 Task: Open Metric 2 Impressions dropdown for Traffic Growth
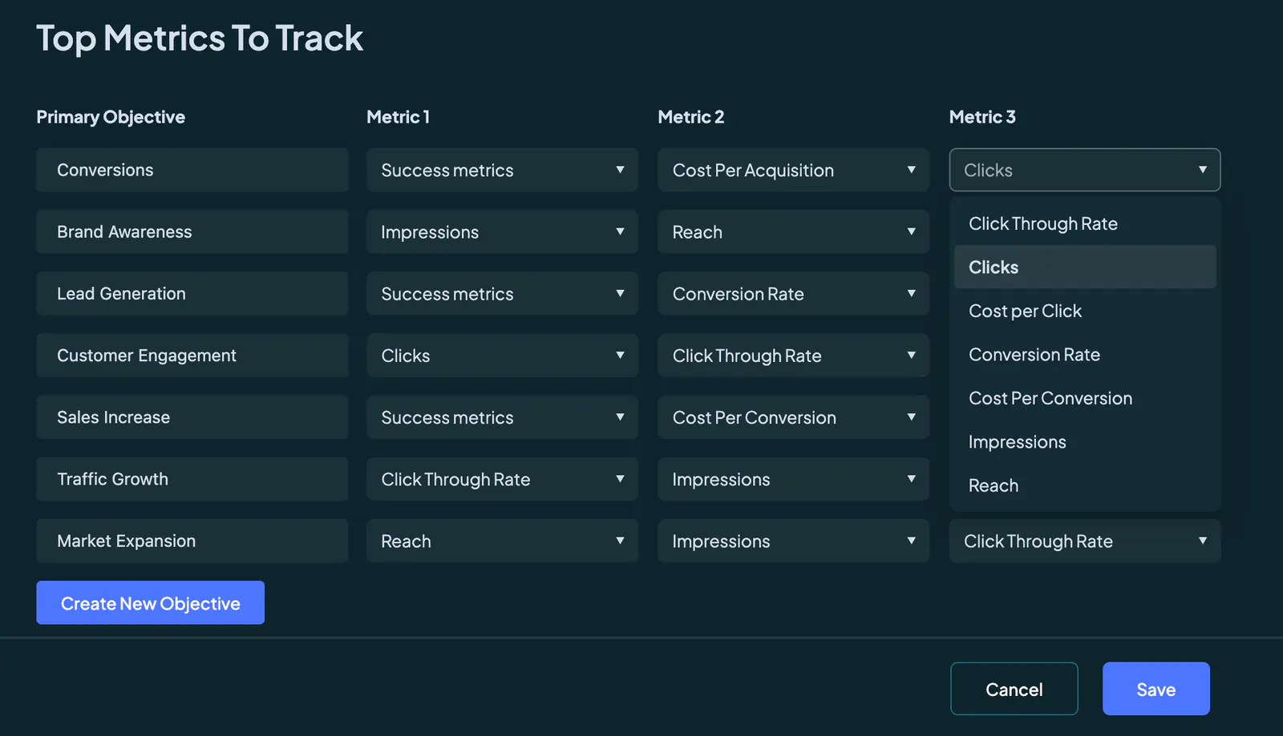point(793,479)
